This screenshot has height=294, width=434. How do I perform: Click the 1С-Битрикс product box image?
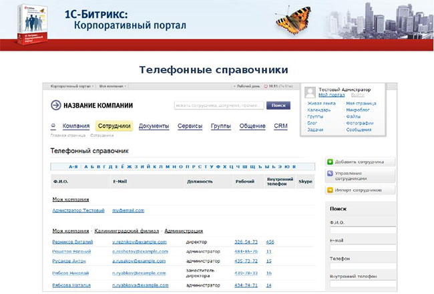32,24
